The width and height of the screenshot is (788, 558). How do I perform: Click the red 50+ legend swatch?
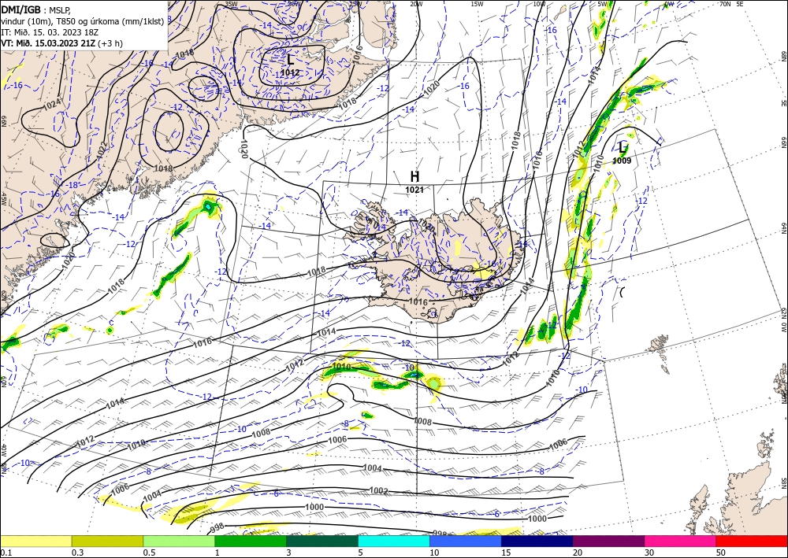pos(752,541)
